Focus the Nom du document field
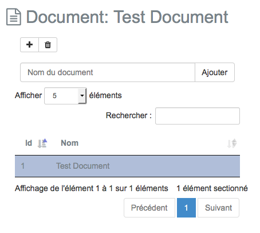Image resolution: width=260 pixels, height=233 pixels. tap(108, 72)
